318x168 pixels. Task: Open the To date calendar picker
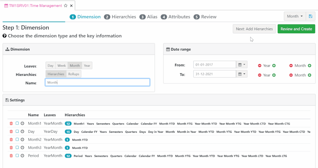242,74
